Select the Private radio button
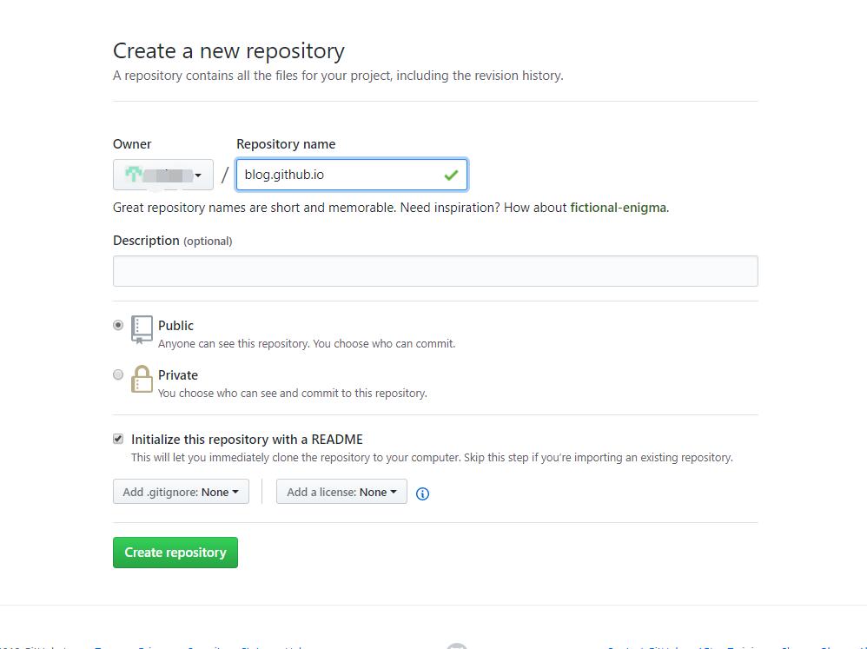 pyautogui.click(x=118, y=374)
